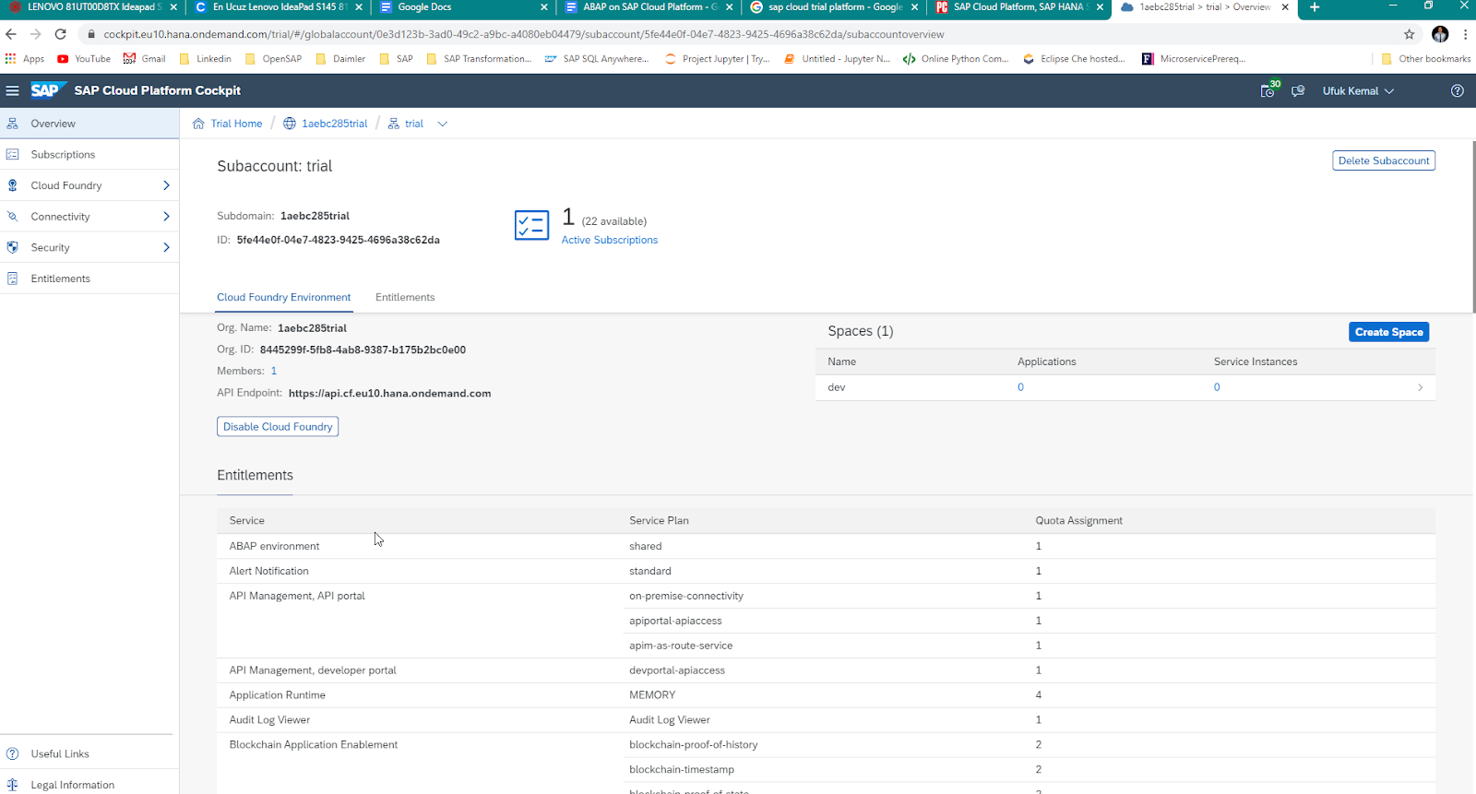Open the dev space Applications count link

(x=1021, y=387)
